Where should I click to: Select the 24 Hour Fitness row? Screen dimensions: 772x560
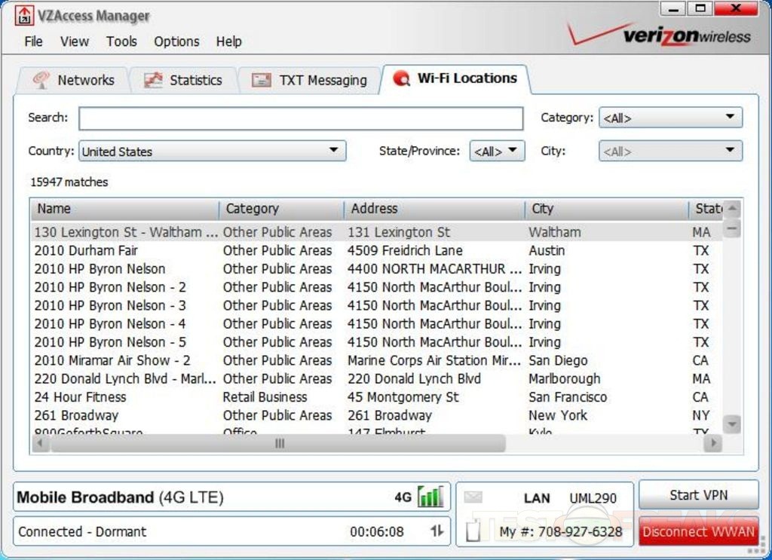point(80,397)
